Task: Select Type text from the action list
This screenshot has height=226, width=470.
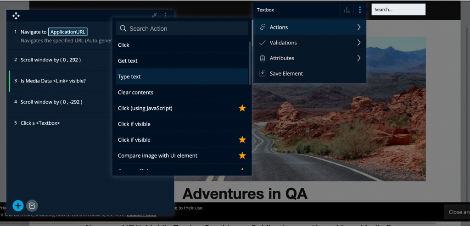Action: tap(129, 77)
